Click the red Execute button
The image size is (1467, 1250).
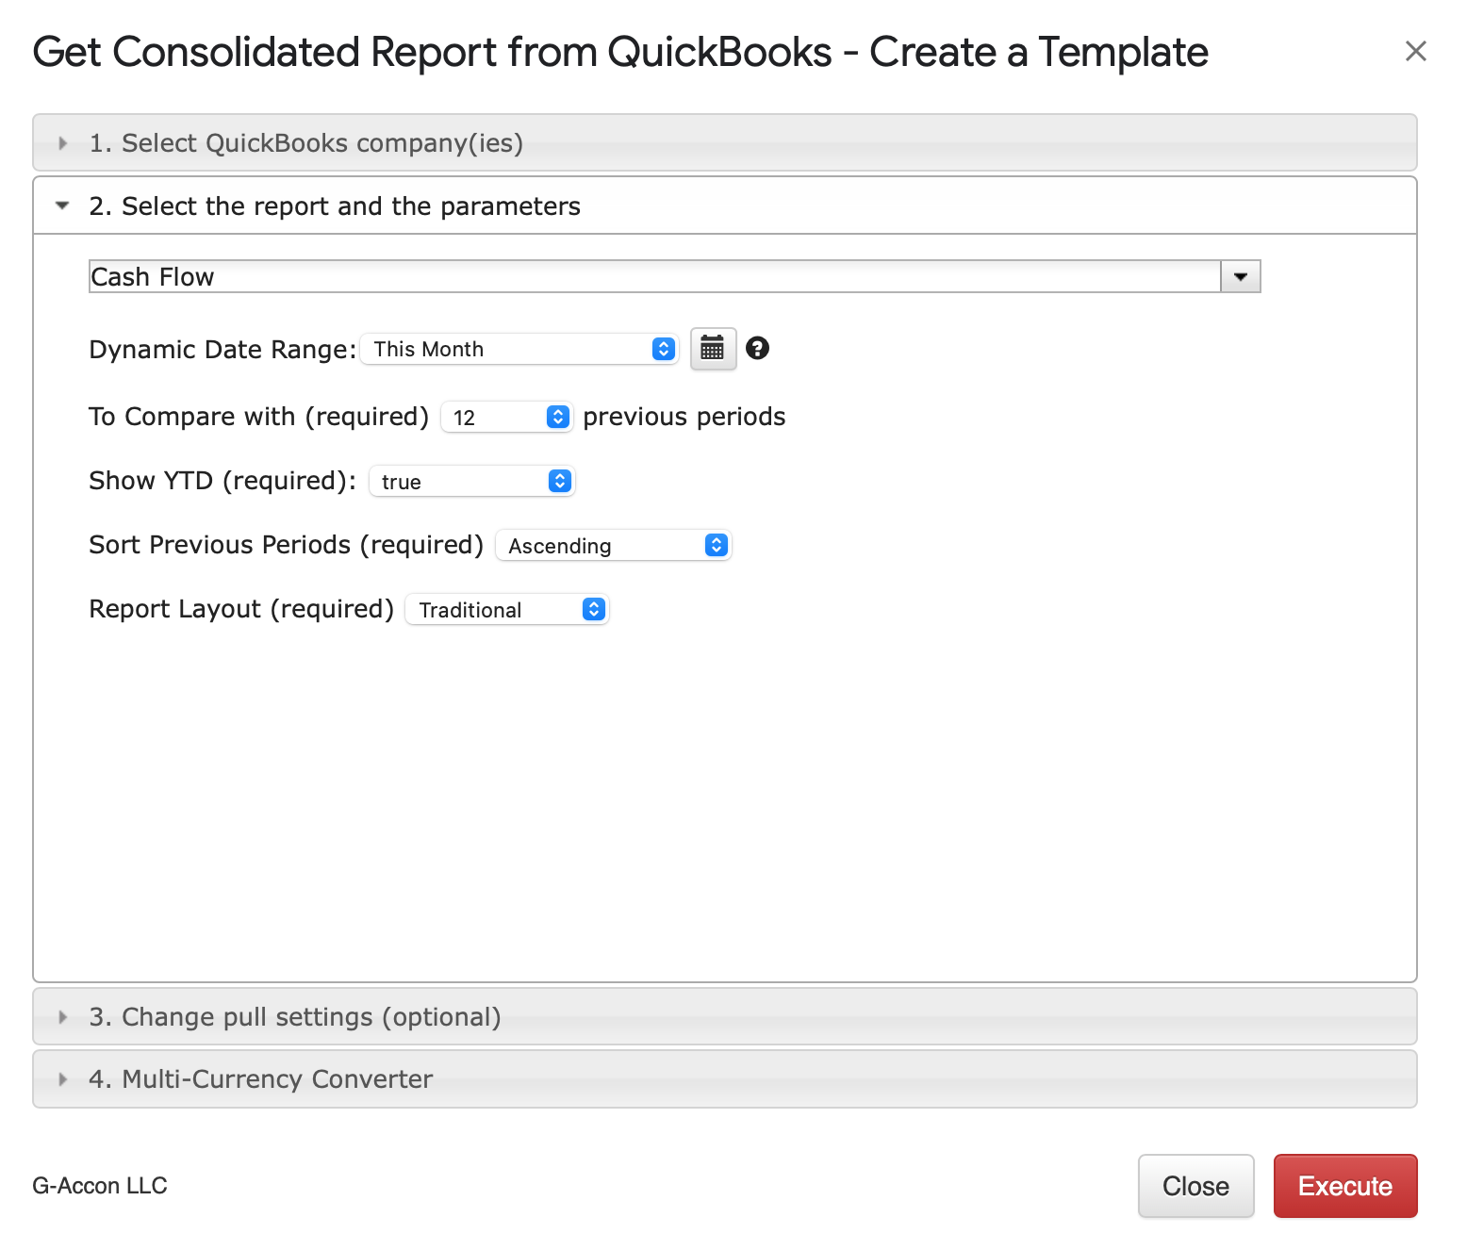[x=1344, y=1186]
